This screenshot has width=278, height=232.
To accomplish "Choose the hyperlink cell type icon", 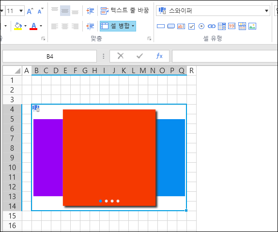I will (x=212, y=27).
